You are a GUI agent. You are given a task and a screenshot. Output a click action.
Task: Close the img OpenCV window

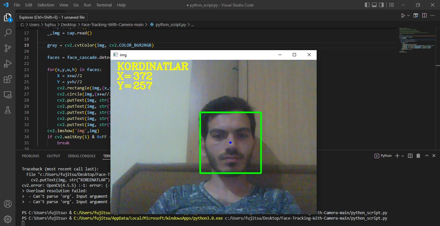coord(309,55)
